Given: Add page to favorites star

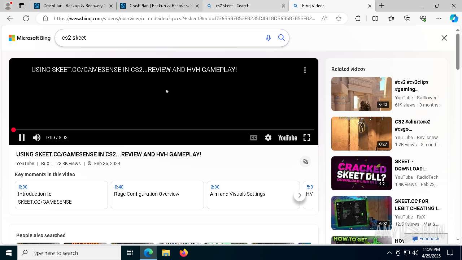Looking at the screenshot, I should [x=339, y=18].
